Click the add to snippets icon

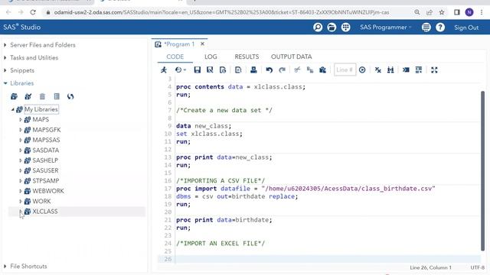[x=238, y=70]
